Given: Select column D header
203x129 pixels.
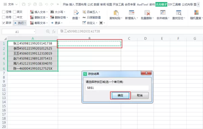Looking at the screenshot, I should click(x=145, y=38).
